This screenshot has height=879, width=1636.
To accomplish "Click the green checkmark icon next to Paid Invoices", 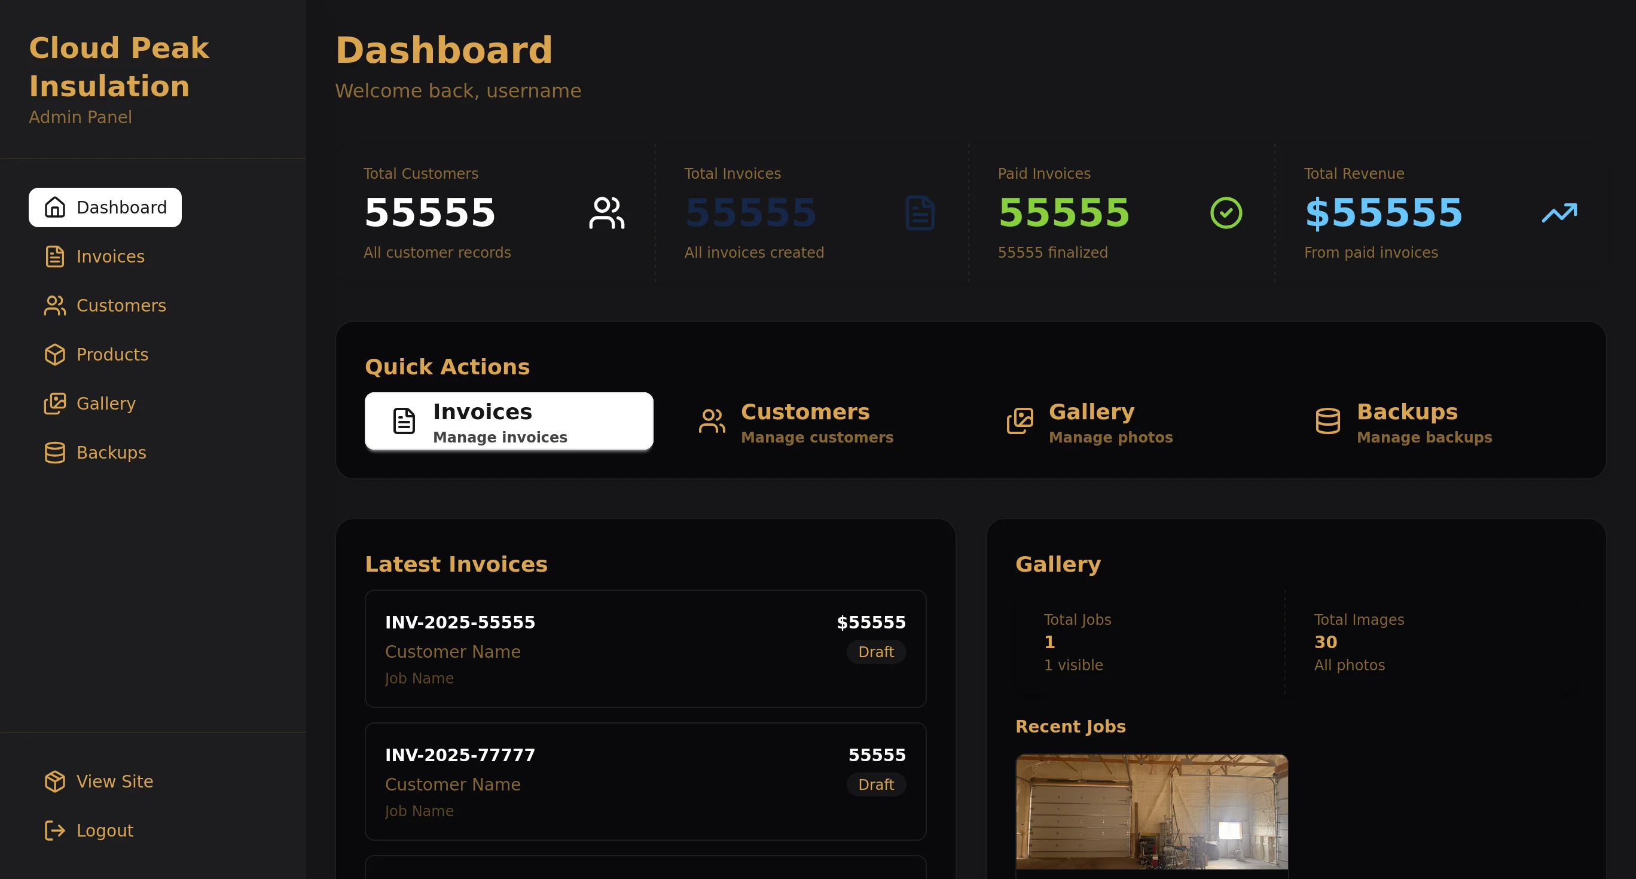I will pos(1226,212).
